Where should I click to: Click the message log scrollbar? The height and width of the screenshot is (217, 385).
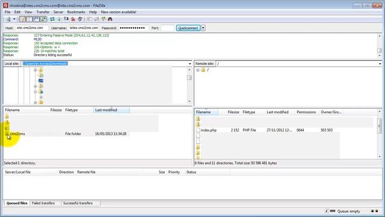click(x=380, y=46)
